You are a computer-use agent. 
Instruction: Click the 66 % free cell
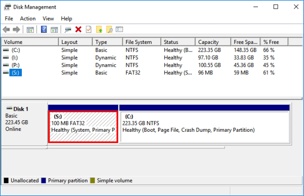click(269, 50)
